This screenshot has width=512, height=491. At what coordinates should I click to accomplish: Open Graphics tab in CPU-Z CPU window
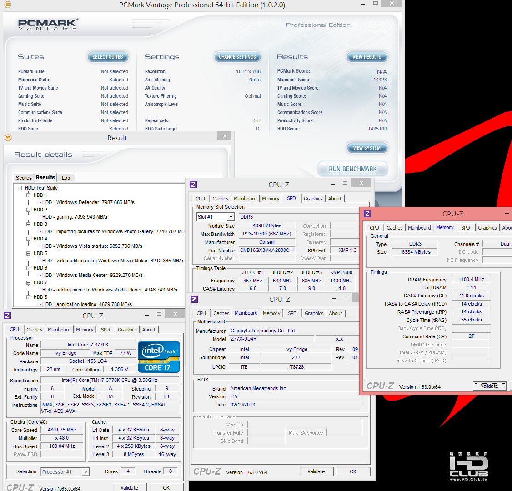[127, 330]
